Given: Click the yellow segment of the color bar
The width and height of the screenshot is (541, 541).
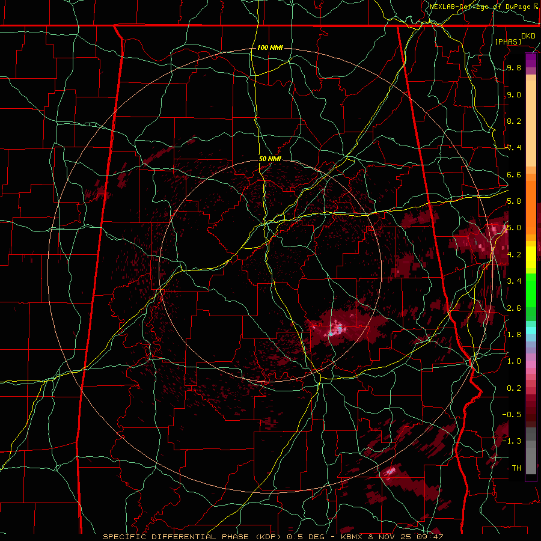Looking at the screenshot, I should (531, 257).
